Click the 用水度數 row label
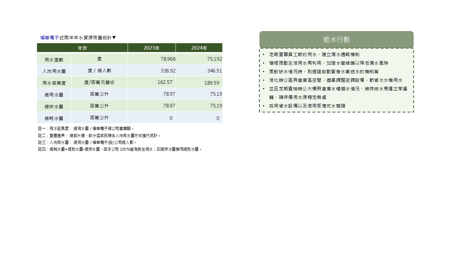Image resolution: width=458 pixels, height=257 pixels. click(54, 59)
